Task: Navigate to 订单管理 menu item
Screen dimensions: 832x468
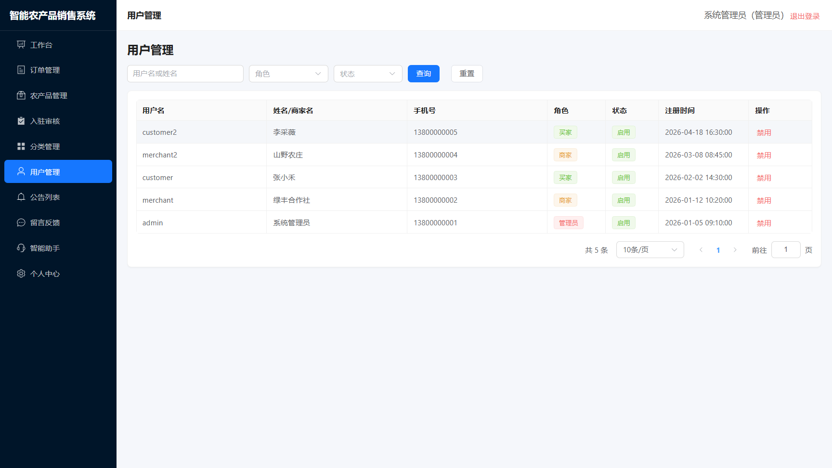Action: tap(58, 70)
